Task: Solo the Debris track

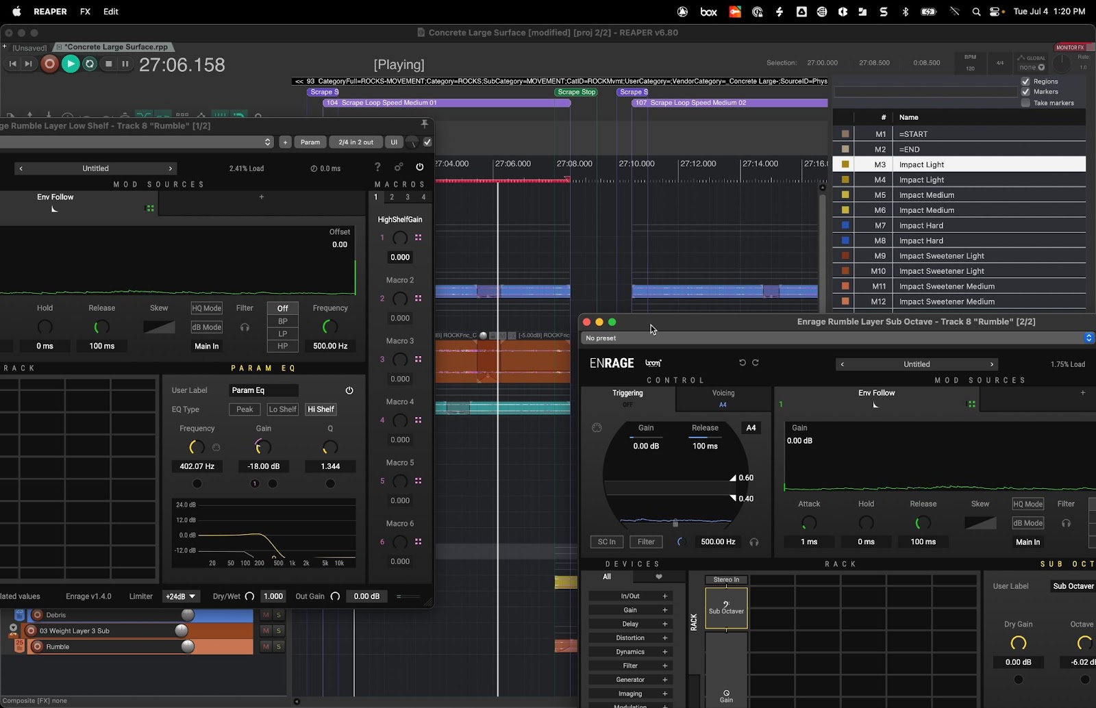Action: click(279, 615)
